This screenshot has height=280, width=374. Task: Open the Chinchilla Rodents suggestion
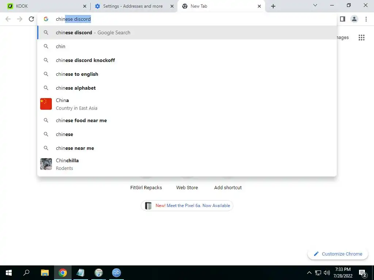[187, 164]
